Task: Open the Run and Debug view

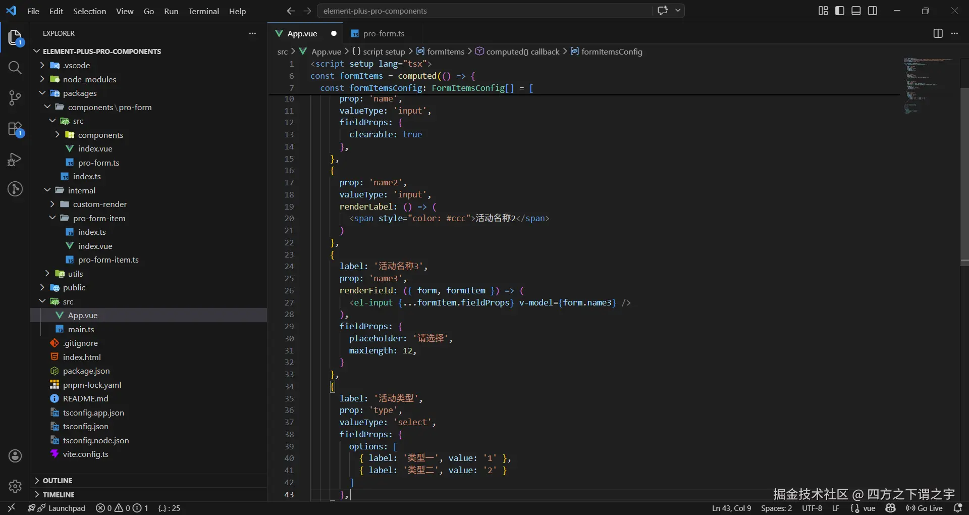Action: pyautogui.click(x=15, y=160)
